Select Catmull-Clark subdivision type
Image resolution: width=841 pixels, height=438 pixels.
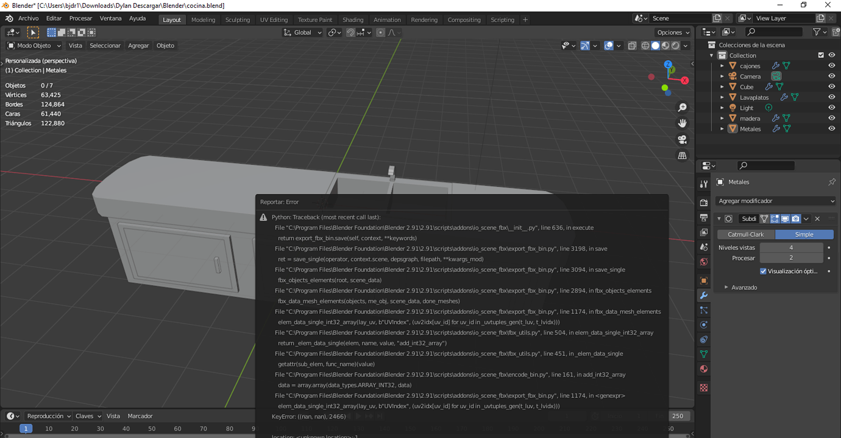pos(745,234)
